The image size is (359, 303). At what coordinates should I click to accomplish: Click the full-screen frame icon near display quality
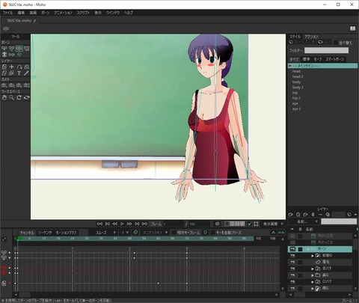(256, 224)
